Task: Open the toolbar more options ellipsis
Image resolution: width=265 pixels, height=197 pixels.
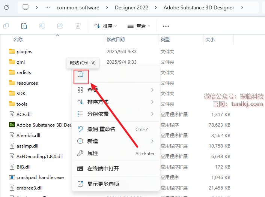Action: point(166,26)
